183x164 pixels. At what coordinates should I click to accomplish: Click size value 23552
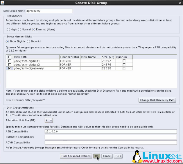point(108,61)
